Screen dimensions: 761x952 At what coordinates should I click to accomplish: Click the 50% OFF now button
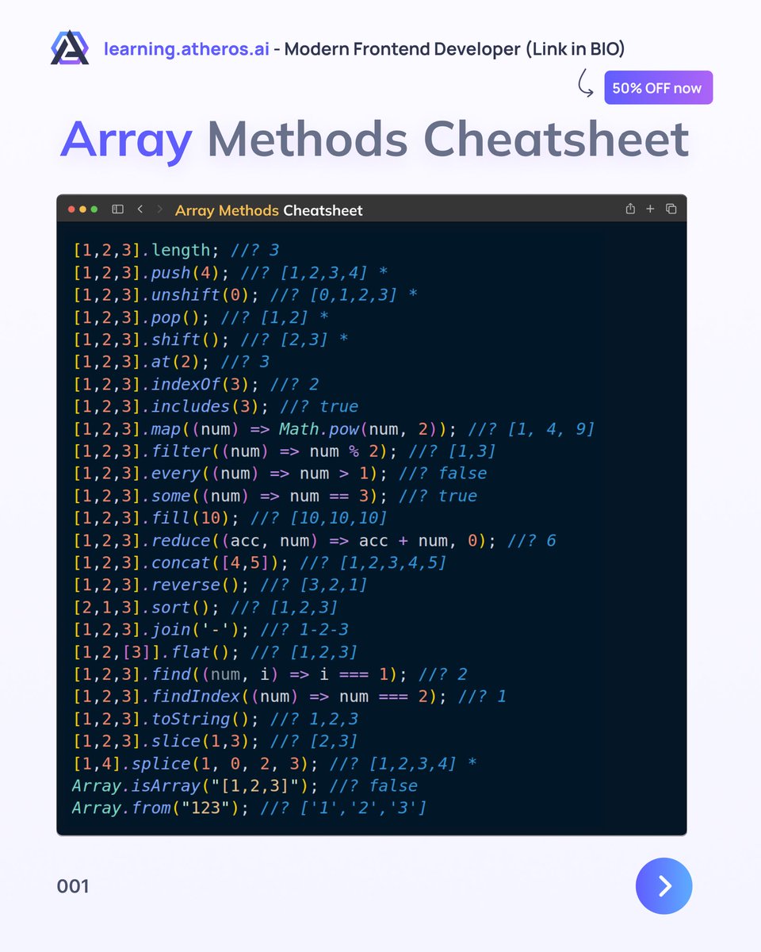(658, 87)
